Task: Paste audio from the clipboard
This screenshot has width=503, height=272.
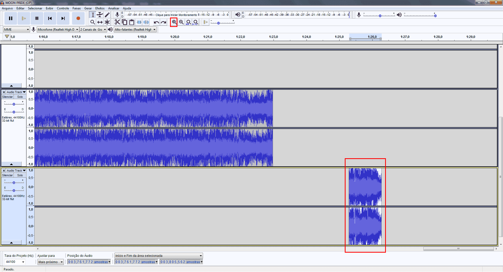Action: click(132, 22)
